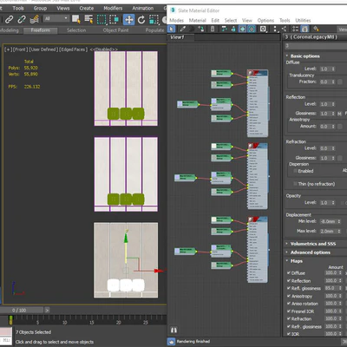This screenshot has height=347, width=347.
Task: Click the Lay Out All icon
Action: (275, 29)
